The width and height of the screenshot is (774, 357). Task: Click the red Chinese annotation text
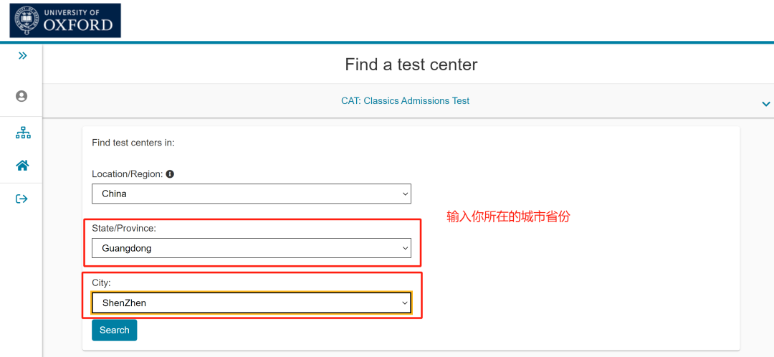pyautogui.click(x=508, y=216)
